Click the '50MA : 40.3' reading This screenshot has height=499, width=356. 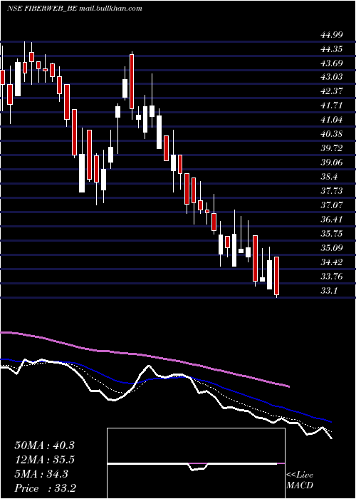44,446
